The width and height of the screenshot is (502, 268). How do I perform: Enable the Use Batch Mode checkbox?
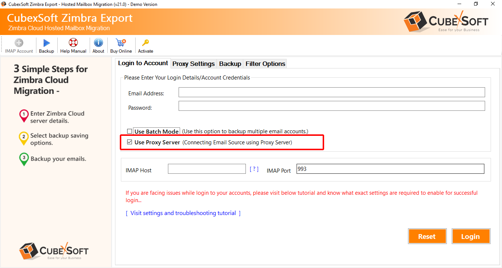pos(129,131)
